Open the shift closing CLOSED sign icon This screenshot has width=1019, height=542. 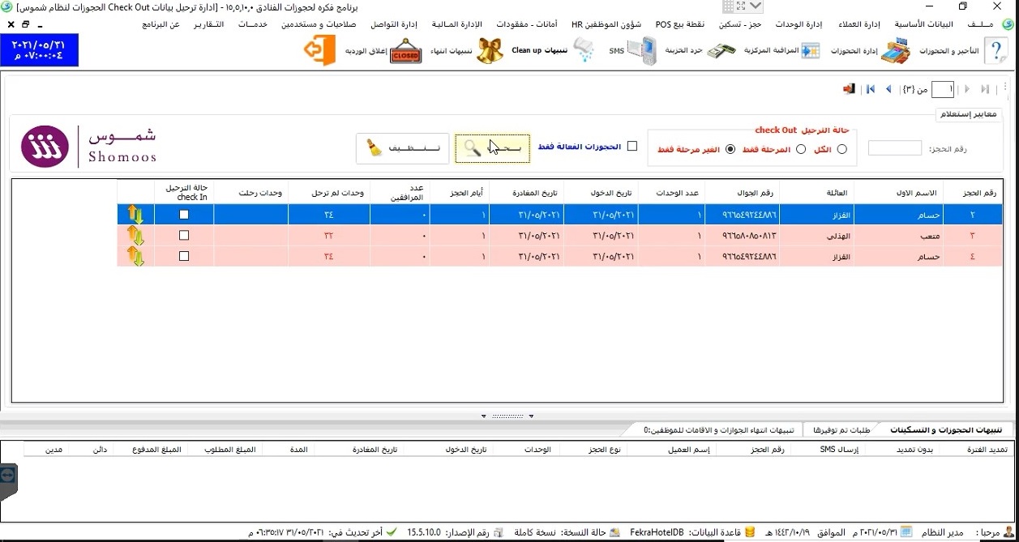pyautogui.click(x=405, y=53)
